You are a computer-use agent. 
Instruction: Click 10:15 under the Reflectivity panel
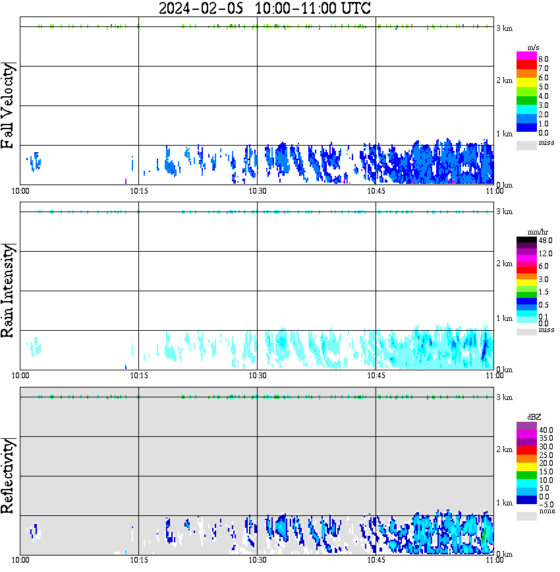pos(139,560)
